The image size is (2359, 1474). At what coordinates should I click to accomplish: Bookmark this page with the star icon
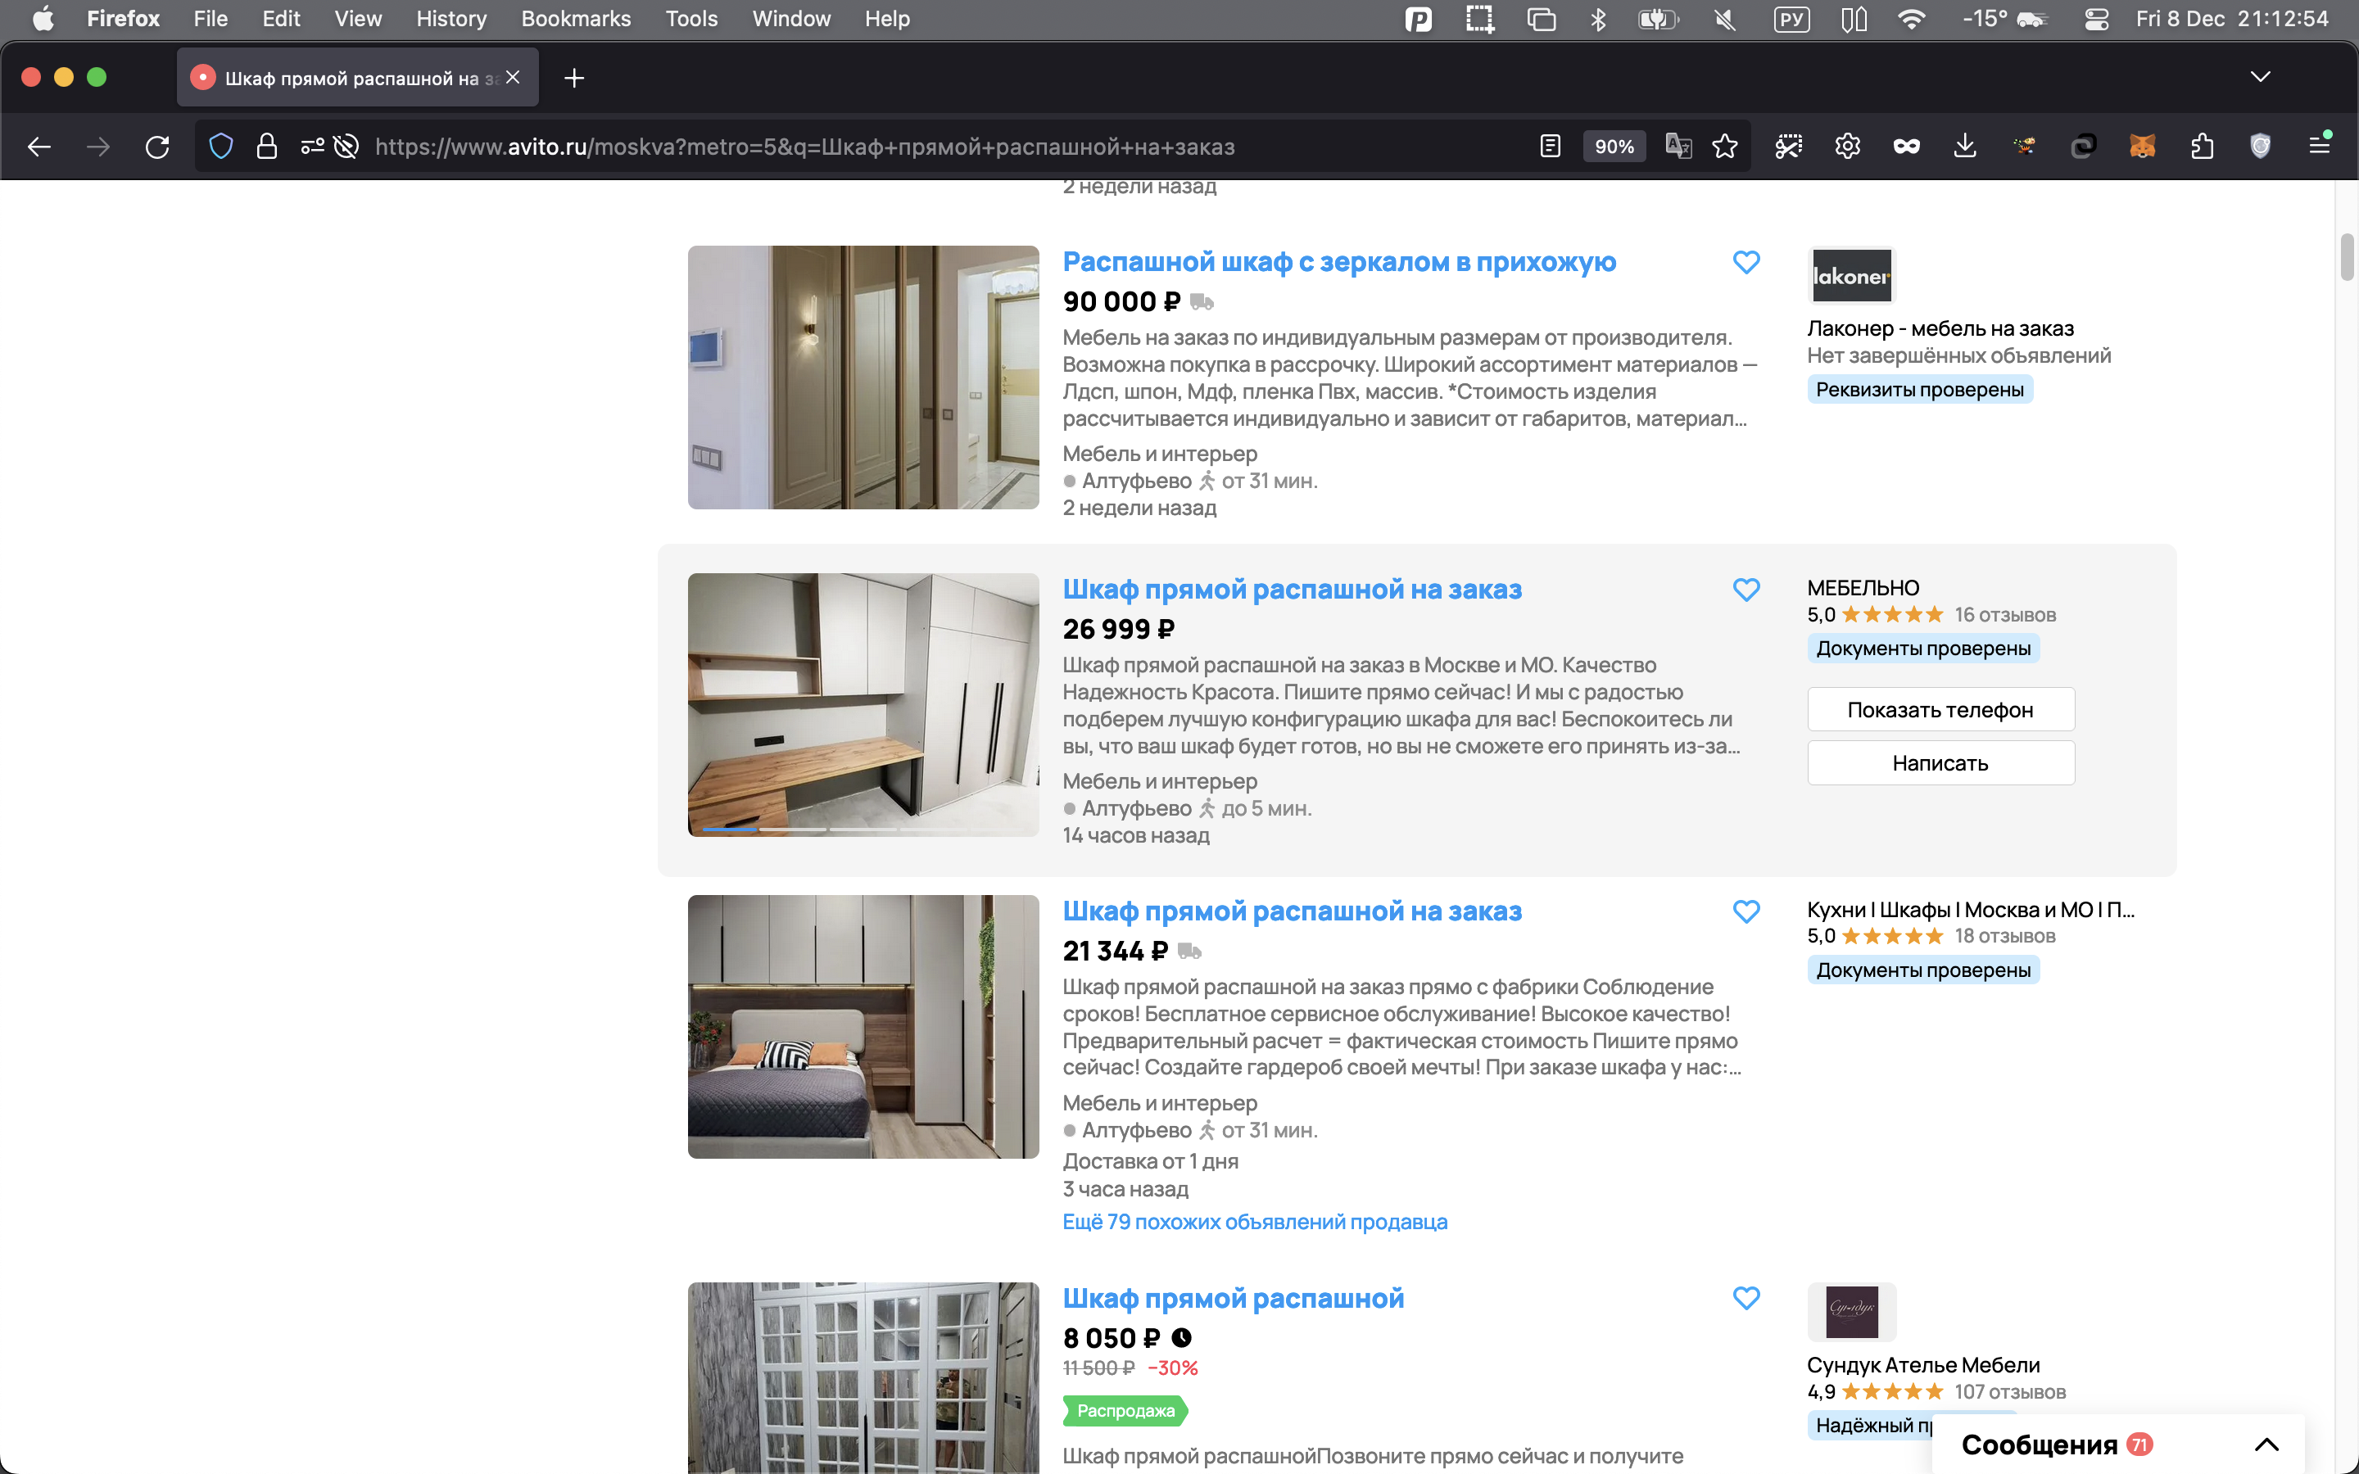1724,147
